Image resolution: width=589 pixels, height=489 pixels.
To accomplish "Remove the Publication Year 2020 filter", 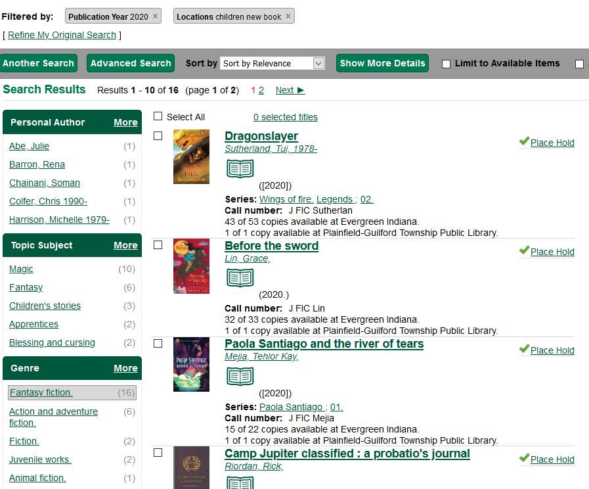I will pyautogui.click(x=155, y=16).
